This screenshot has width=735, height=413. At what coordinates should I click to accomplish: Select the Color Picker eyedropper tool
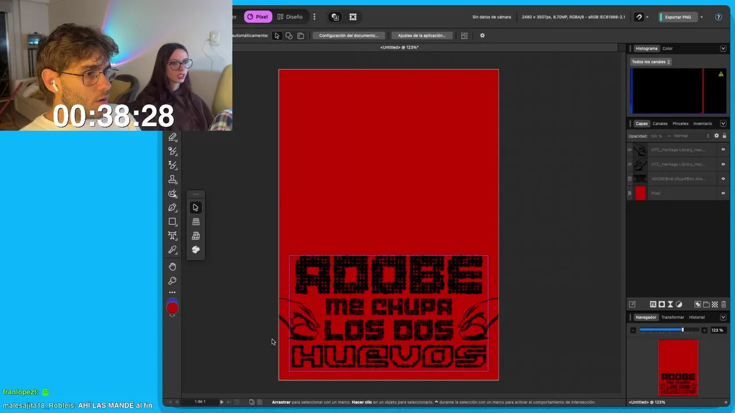coord(172,250)
